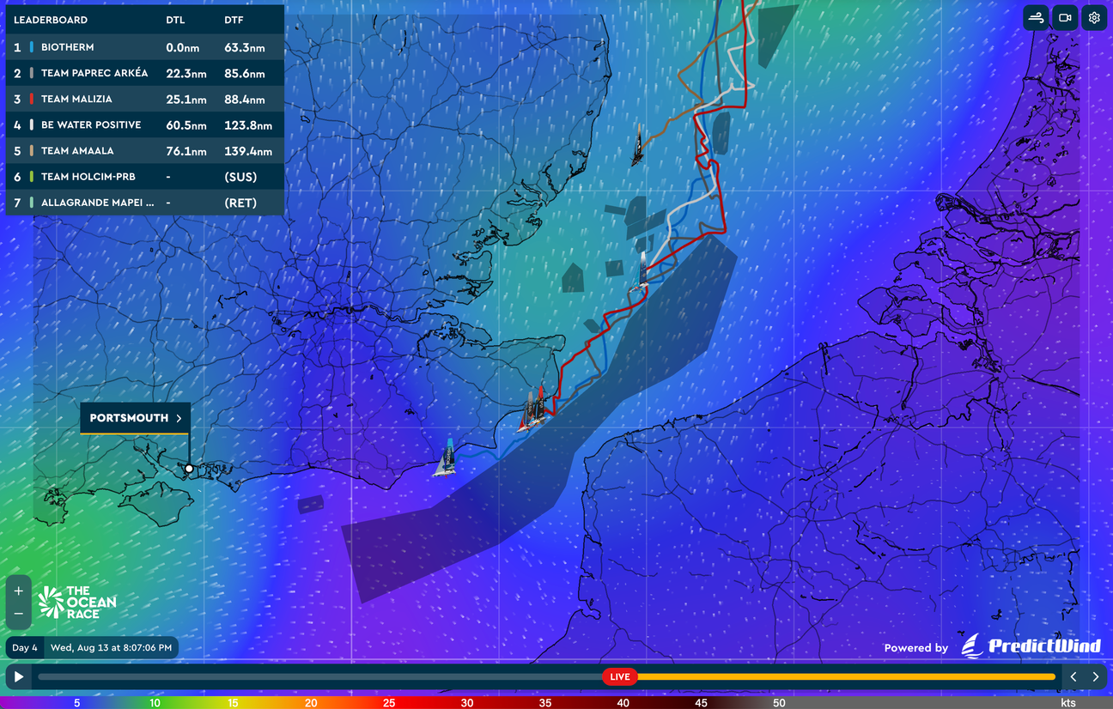This screenshot has height=709, width=1113.
Task: Click the DTF column header
Action: pos(234,20)
